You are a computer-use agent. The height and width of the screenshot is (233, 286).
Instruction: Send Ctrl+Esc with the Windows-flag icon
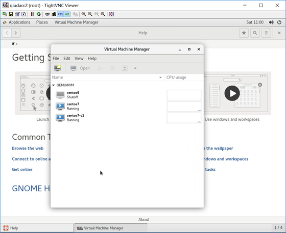pyautogui.click(x=54, y=14)
